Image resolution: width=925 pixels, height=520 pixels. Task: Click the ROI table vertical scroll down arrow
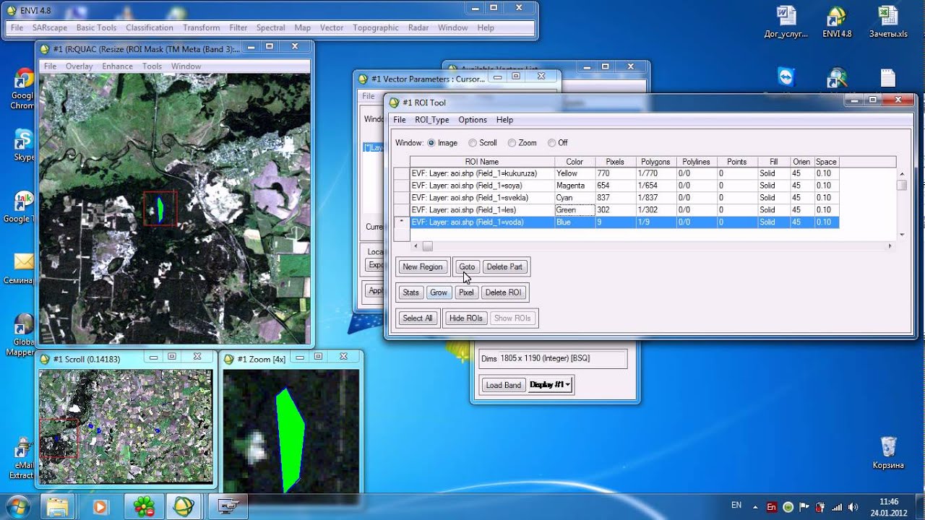click(901, 235)
